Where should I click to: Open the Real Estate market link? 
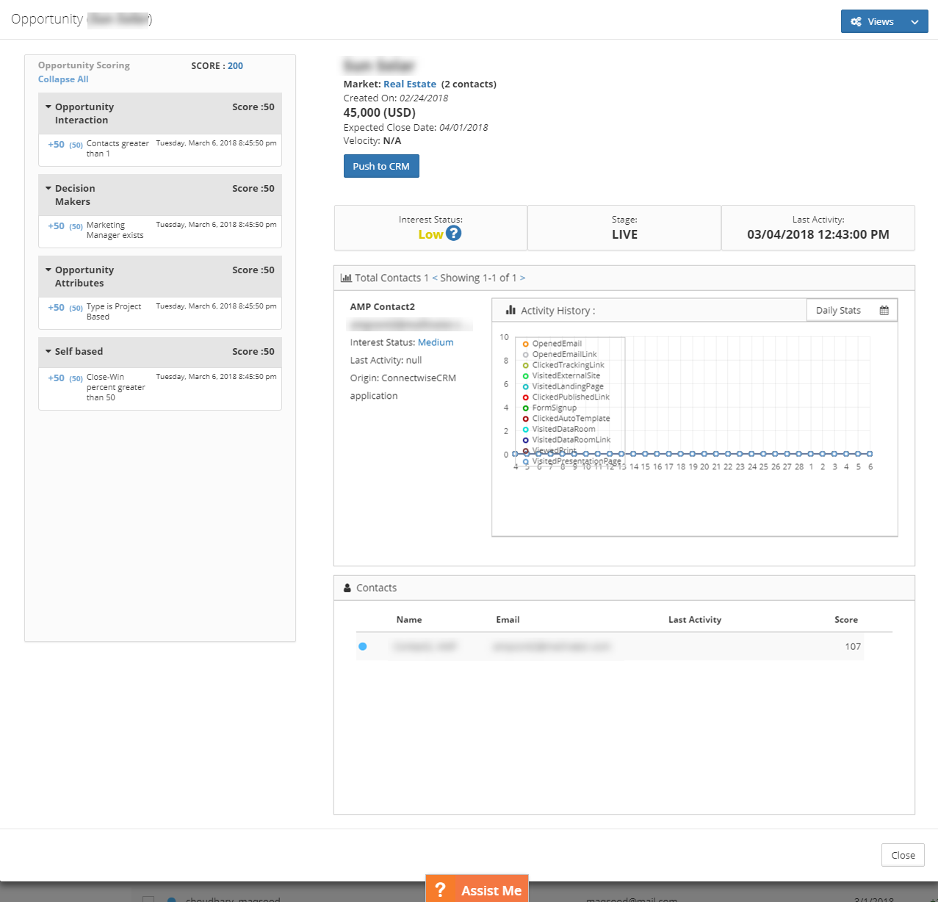pyautogui.click(x=410, y=84)
